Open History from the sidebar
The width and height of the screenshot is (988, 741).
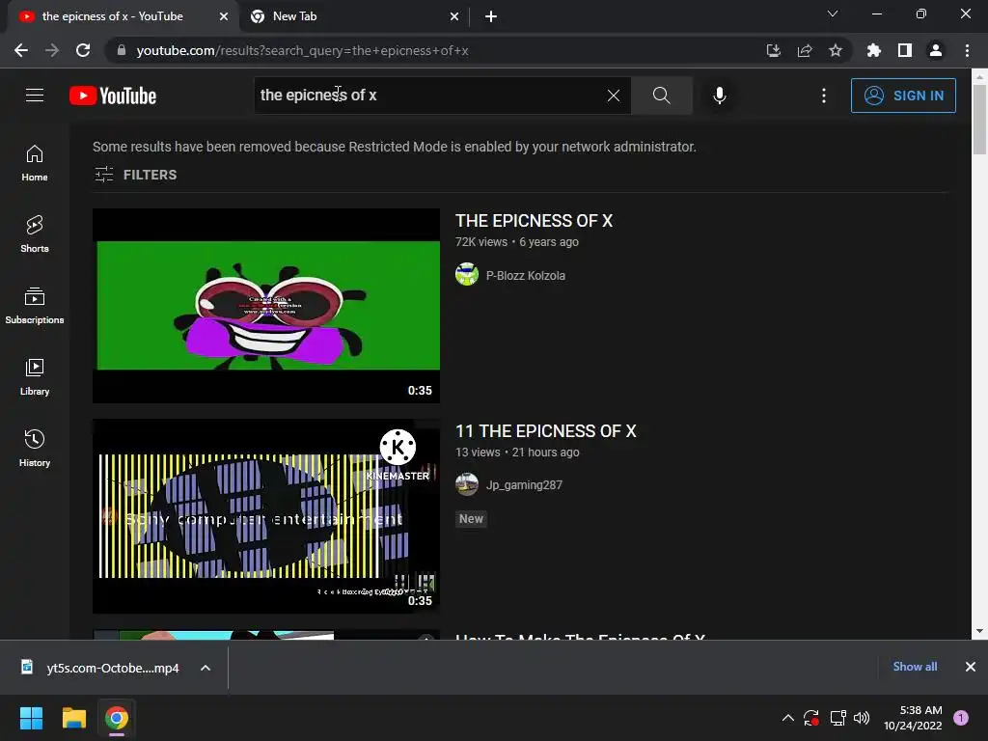35,448
